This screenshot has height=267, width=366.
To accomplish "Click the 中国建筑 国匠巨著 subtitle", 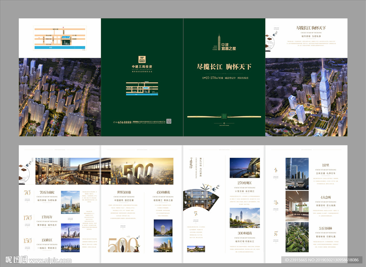I will click(x=124, y=200).
